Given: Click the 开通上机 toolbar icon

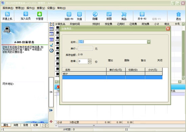Looking at the screenshot, I should point(7,14).
